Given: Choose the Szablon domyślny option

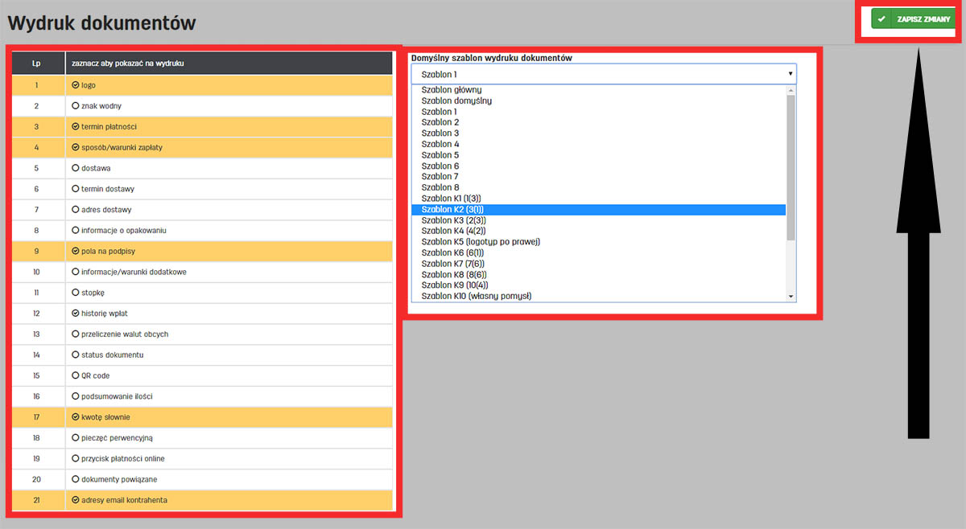Looking at the screenshot, I should (x=456, y=100).
